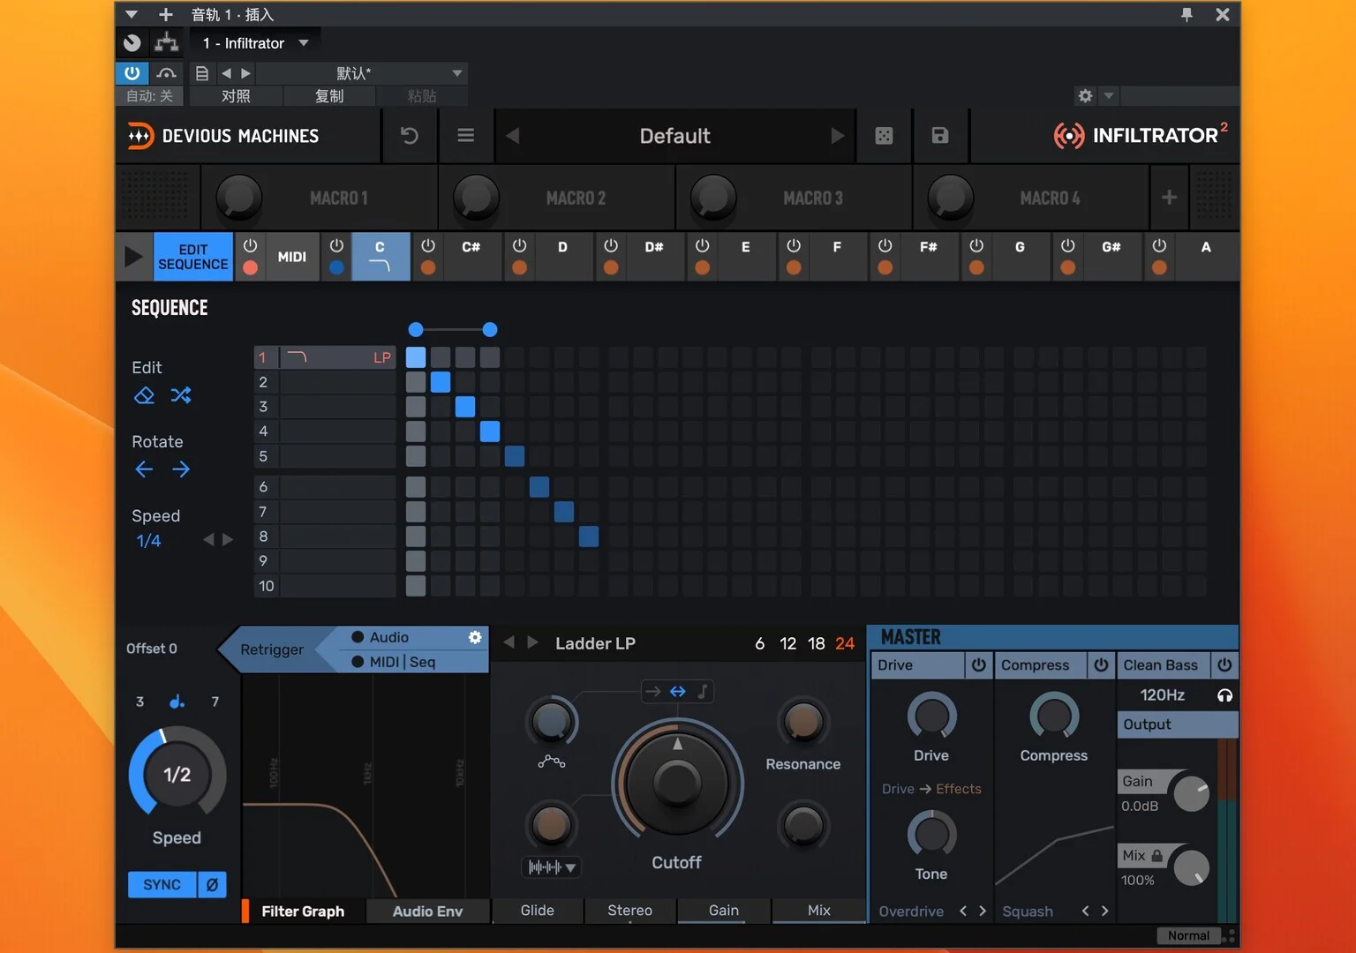Open the Stereo tab
1356x953 pixels.
pos(629,910)
